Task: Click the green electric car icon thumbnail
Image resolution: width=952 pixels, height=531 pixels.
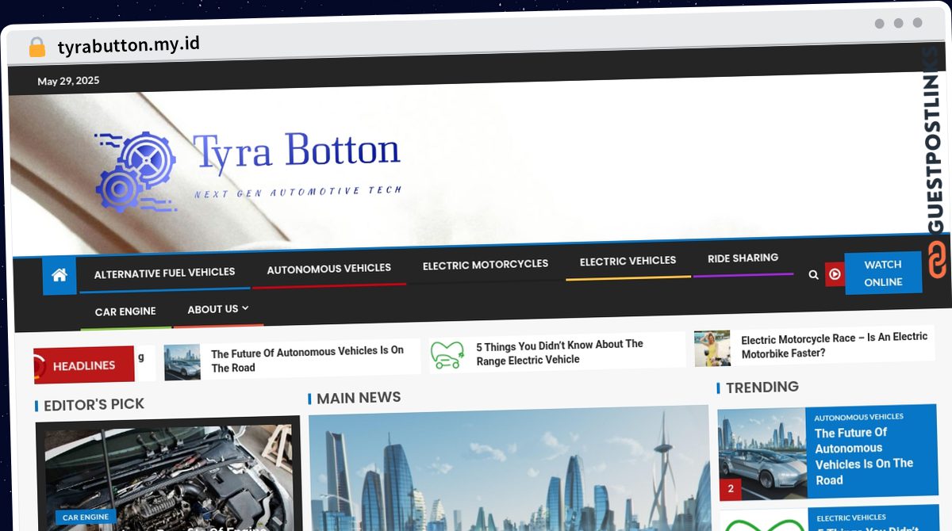Action: [447, 354]
